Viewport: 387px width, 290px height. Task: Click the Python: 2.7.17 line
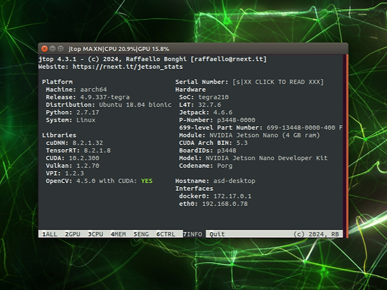[72, 112]
